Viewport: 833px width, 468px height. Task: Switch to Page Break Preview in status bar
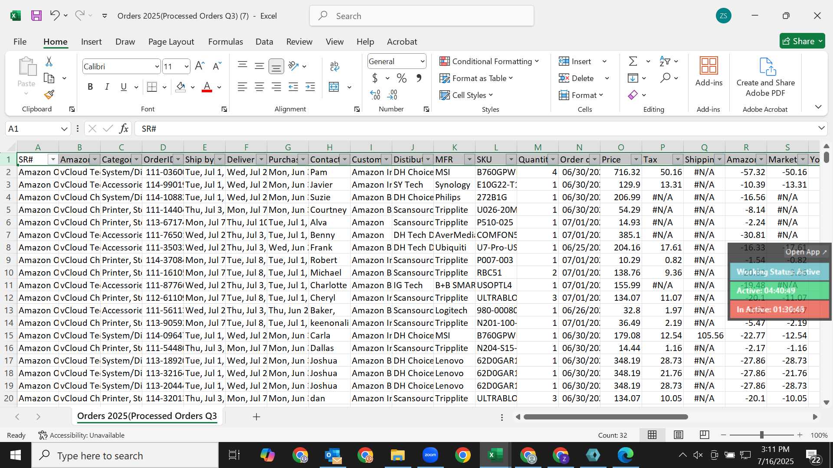click(705, 435)
